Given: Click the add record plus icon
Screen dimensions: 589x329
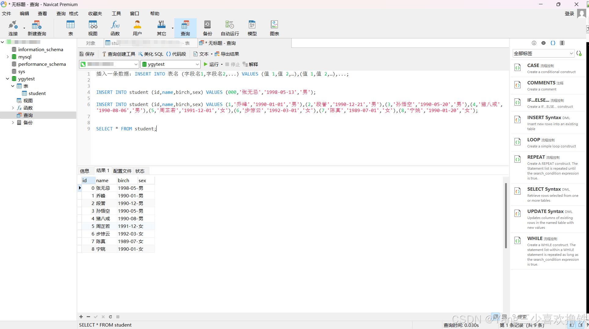Looking at the screenshot, I should pyautogui.click(x=81, y=317).
